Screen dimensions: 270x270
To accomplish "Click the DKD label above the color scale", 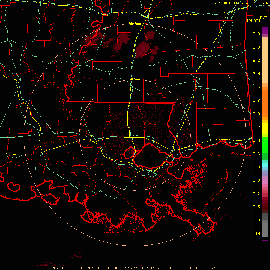I will click(263, 18).
